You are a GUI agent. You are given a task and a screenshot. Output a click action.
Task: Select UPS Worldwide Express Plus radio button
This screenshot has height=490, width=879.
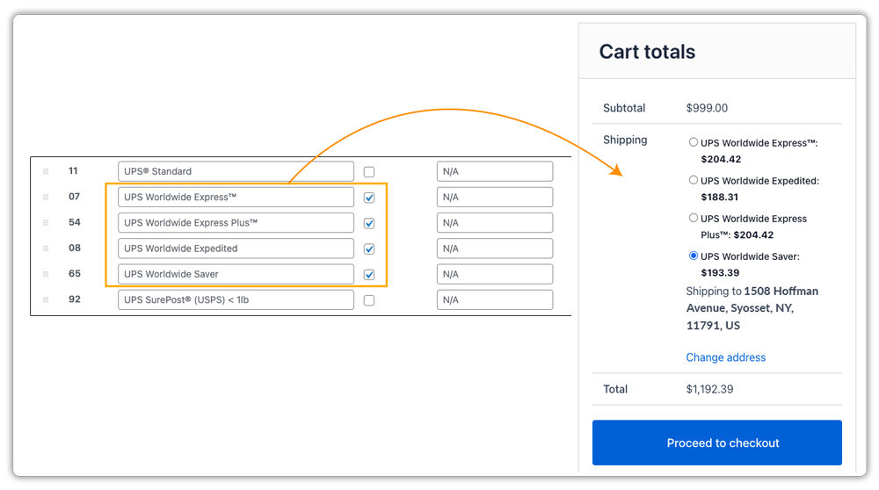pyautogui.click(x=694, y=218)
